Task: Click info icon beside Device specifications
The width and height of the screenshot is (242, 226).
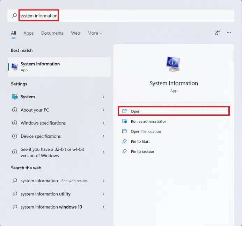Action: [15, 136]
